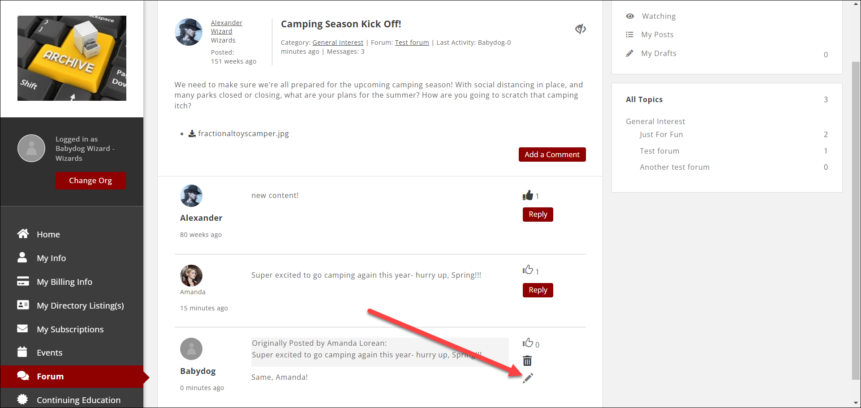Open the General Interest category link

click(338, 43)
